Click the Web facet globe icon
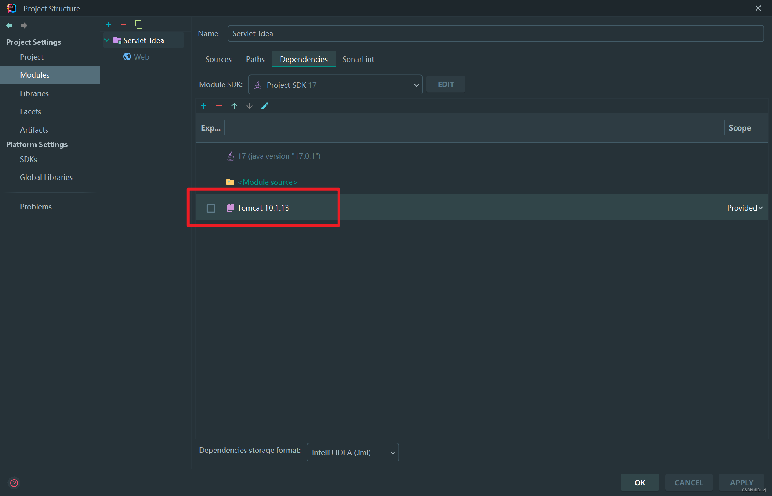 pyautogui.click(x=127, y=57)
